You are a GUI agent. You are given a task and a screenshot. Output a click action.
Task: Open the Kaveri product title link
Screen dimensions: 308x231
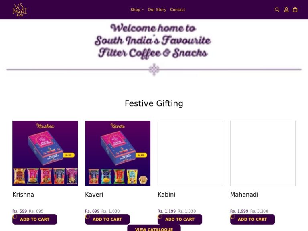point(94,195)
